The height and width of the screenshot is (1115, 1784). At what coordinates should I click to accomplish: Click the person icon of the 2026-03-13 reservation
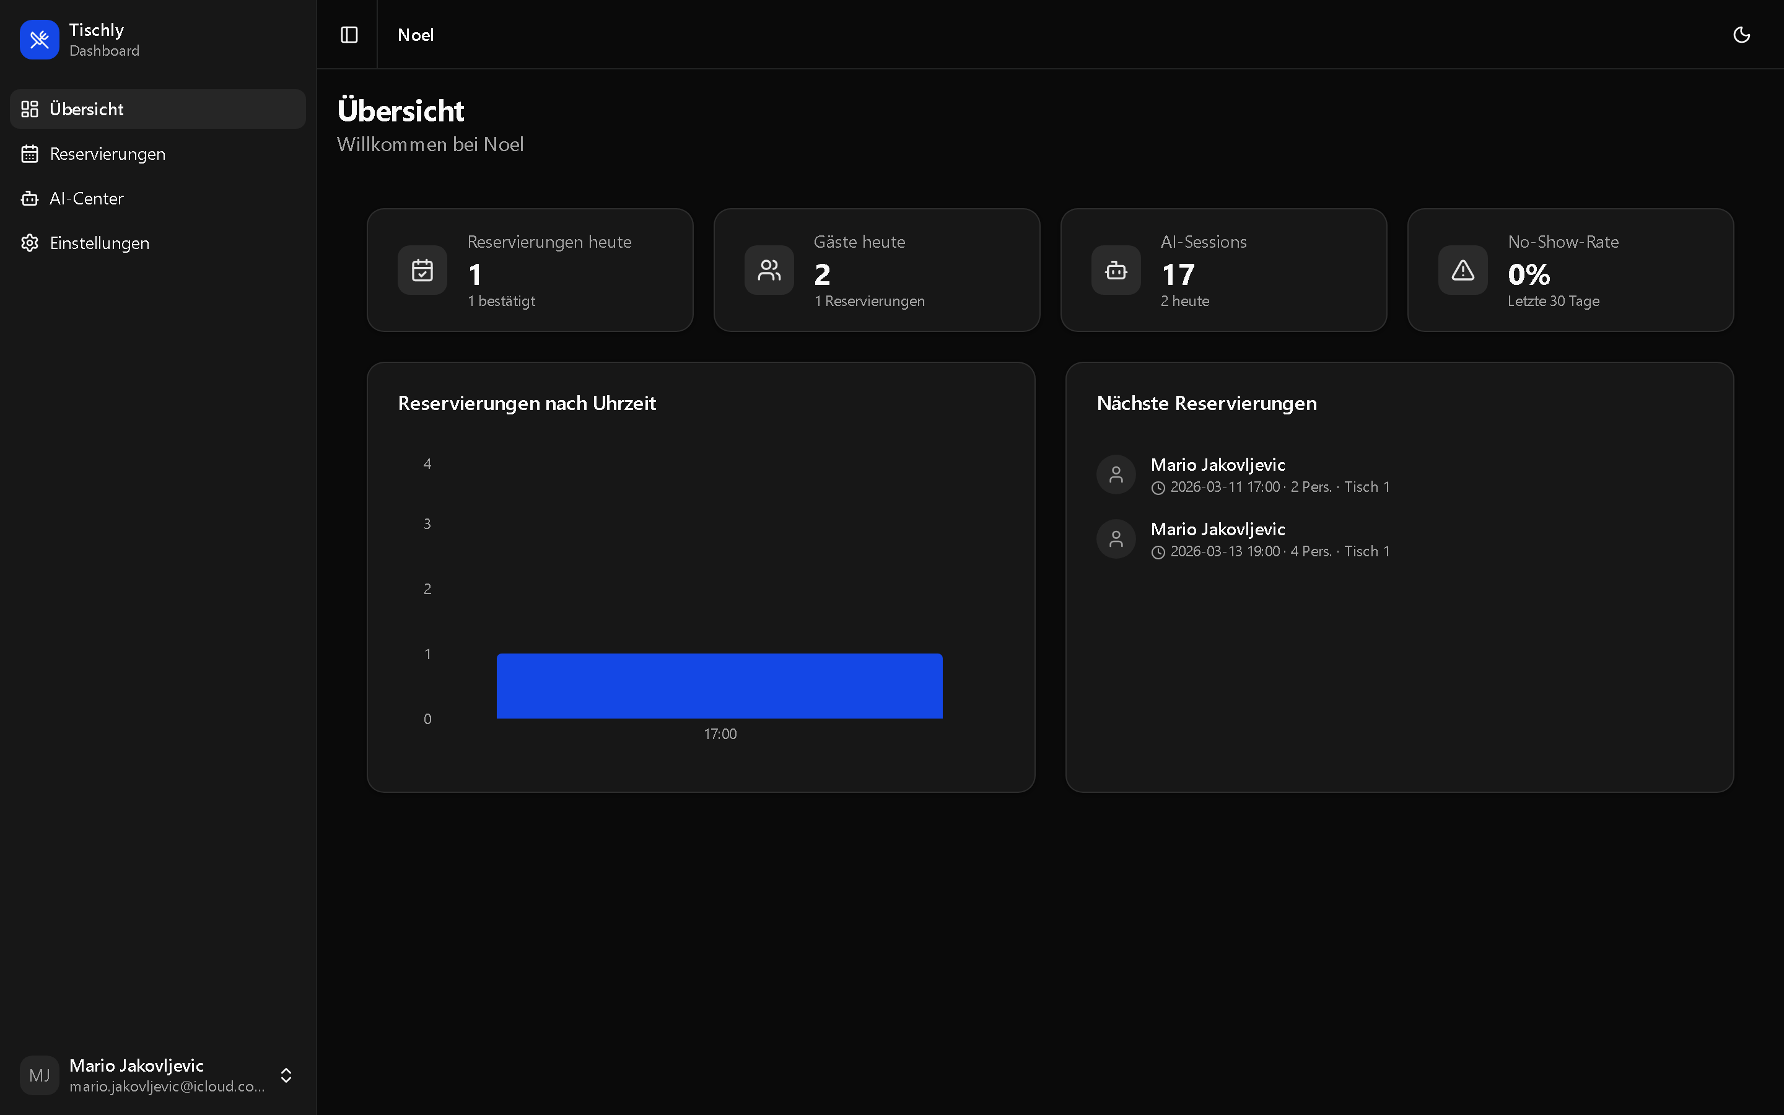coord(1116,538)
